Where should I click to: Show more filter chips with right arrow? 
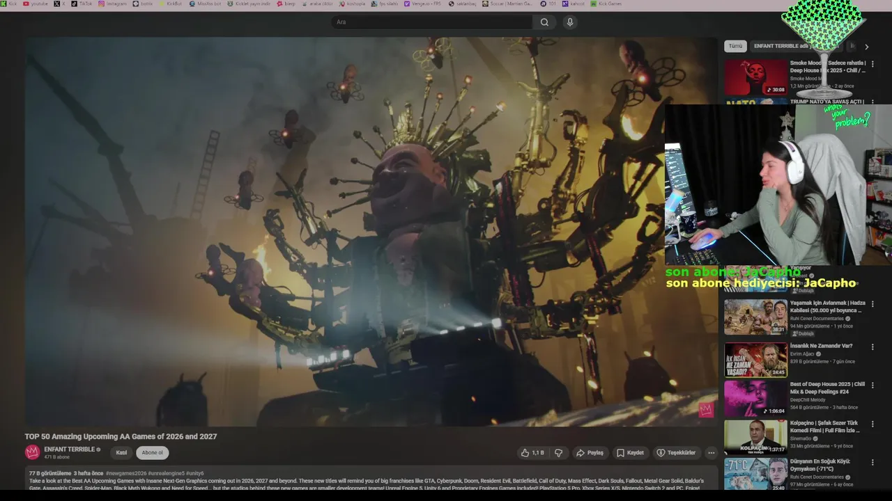coord(866,47)
